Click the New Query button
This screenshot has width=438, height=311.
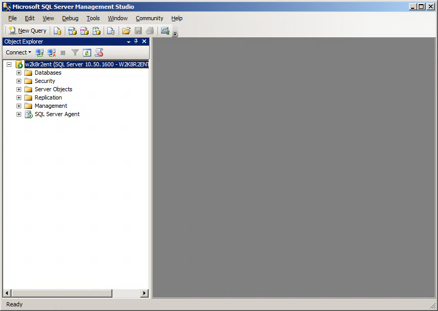point(27,31)
